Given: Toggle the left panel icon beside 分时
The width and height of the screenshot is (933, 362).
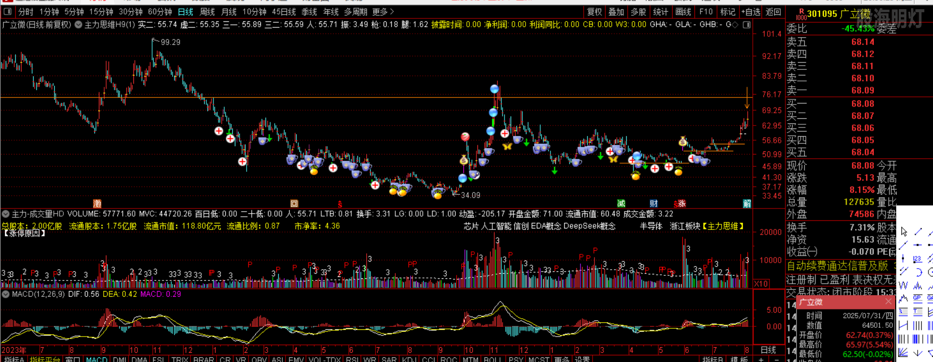Looking at the screenshot, I should pos(7,12).
